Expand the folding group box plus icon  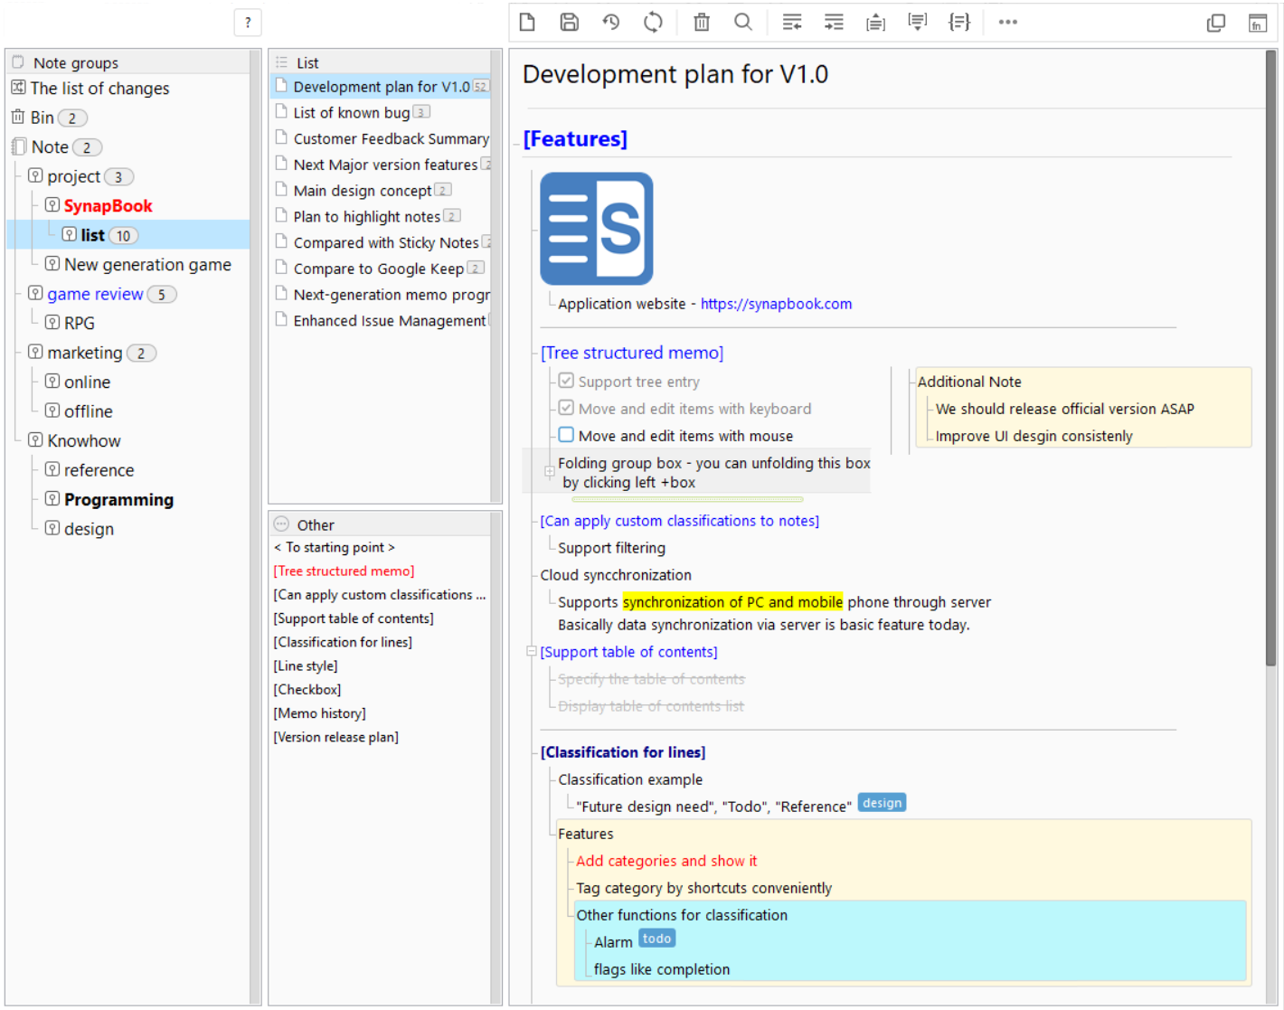coord(549,472)
